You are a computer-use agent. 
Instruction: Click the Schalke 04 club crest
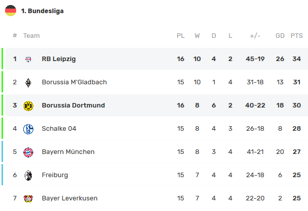point(28,129)
